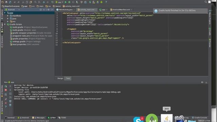Collapse the app module tree node

pos(5,13)
